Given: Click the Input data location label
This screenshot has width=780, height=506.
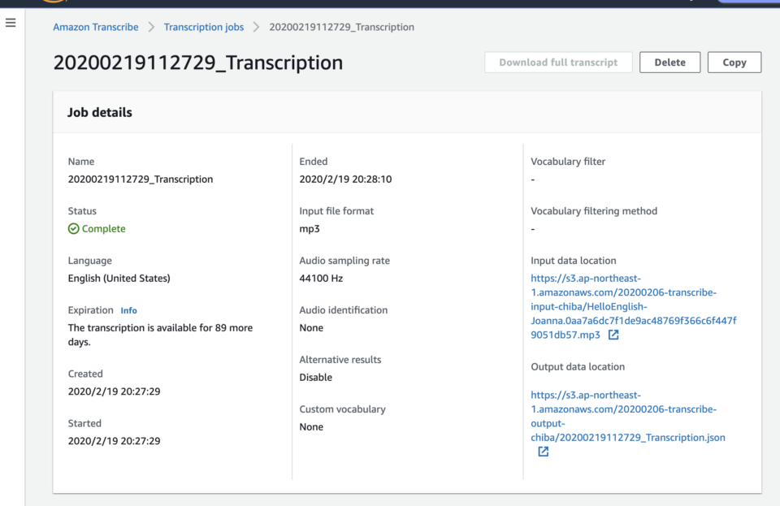Looking at the screenshot, I should (573, 261).
